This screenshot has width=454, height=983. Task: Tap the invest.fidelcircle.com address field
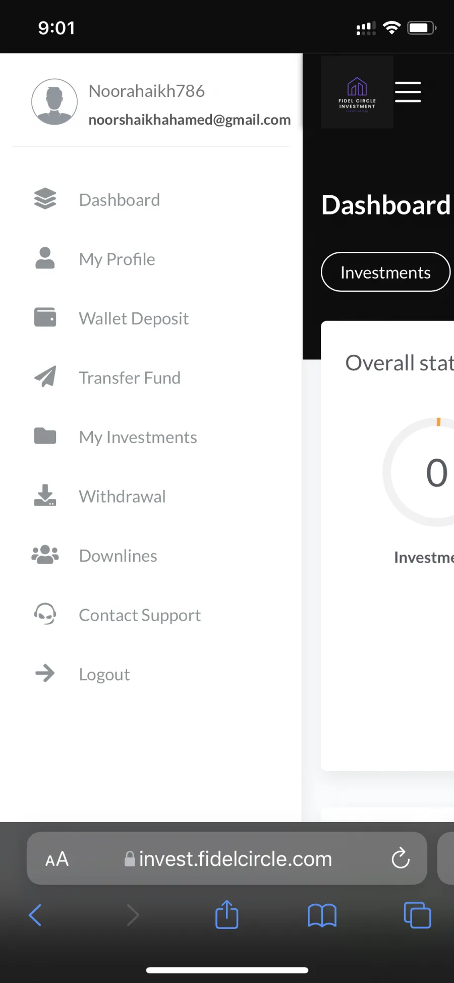point(227,858)
